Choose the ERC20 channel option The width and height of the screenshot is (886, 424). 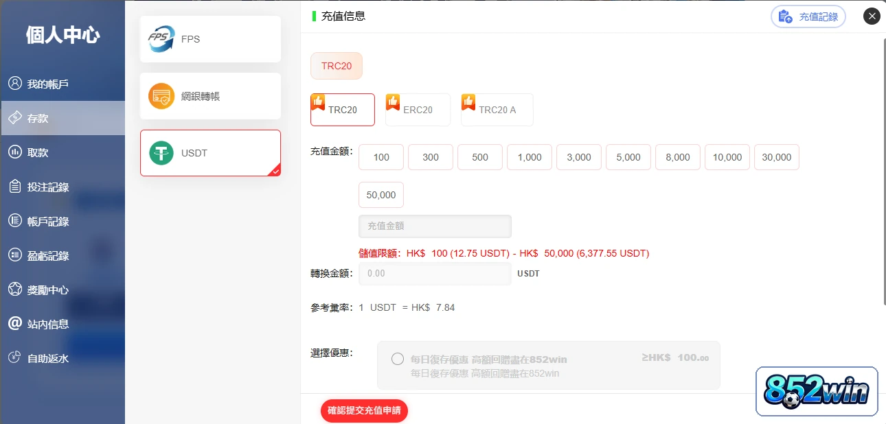[418, 110]
